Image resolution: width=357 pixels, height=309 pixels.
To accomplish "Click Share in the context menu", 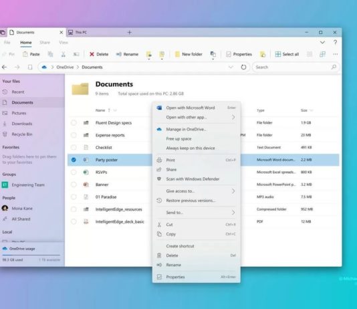I will (x=171, y=170).
